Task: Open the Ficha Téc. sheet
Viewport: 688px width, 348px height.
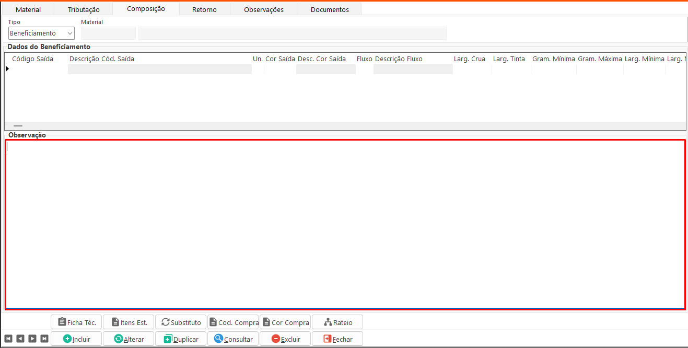Action: pyautogui.click(x=76, y=322)
